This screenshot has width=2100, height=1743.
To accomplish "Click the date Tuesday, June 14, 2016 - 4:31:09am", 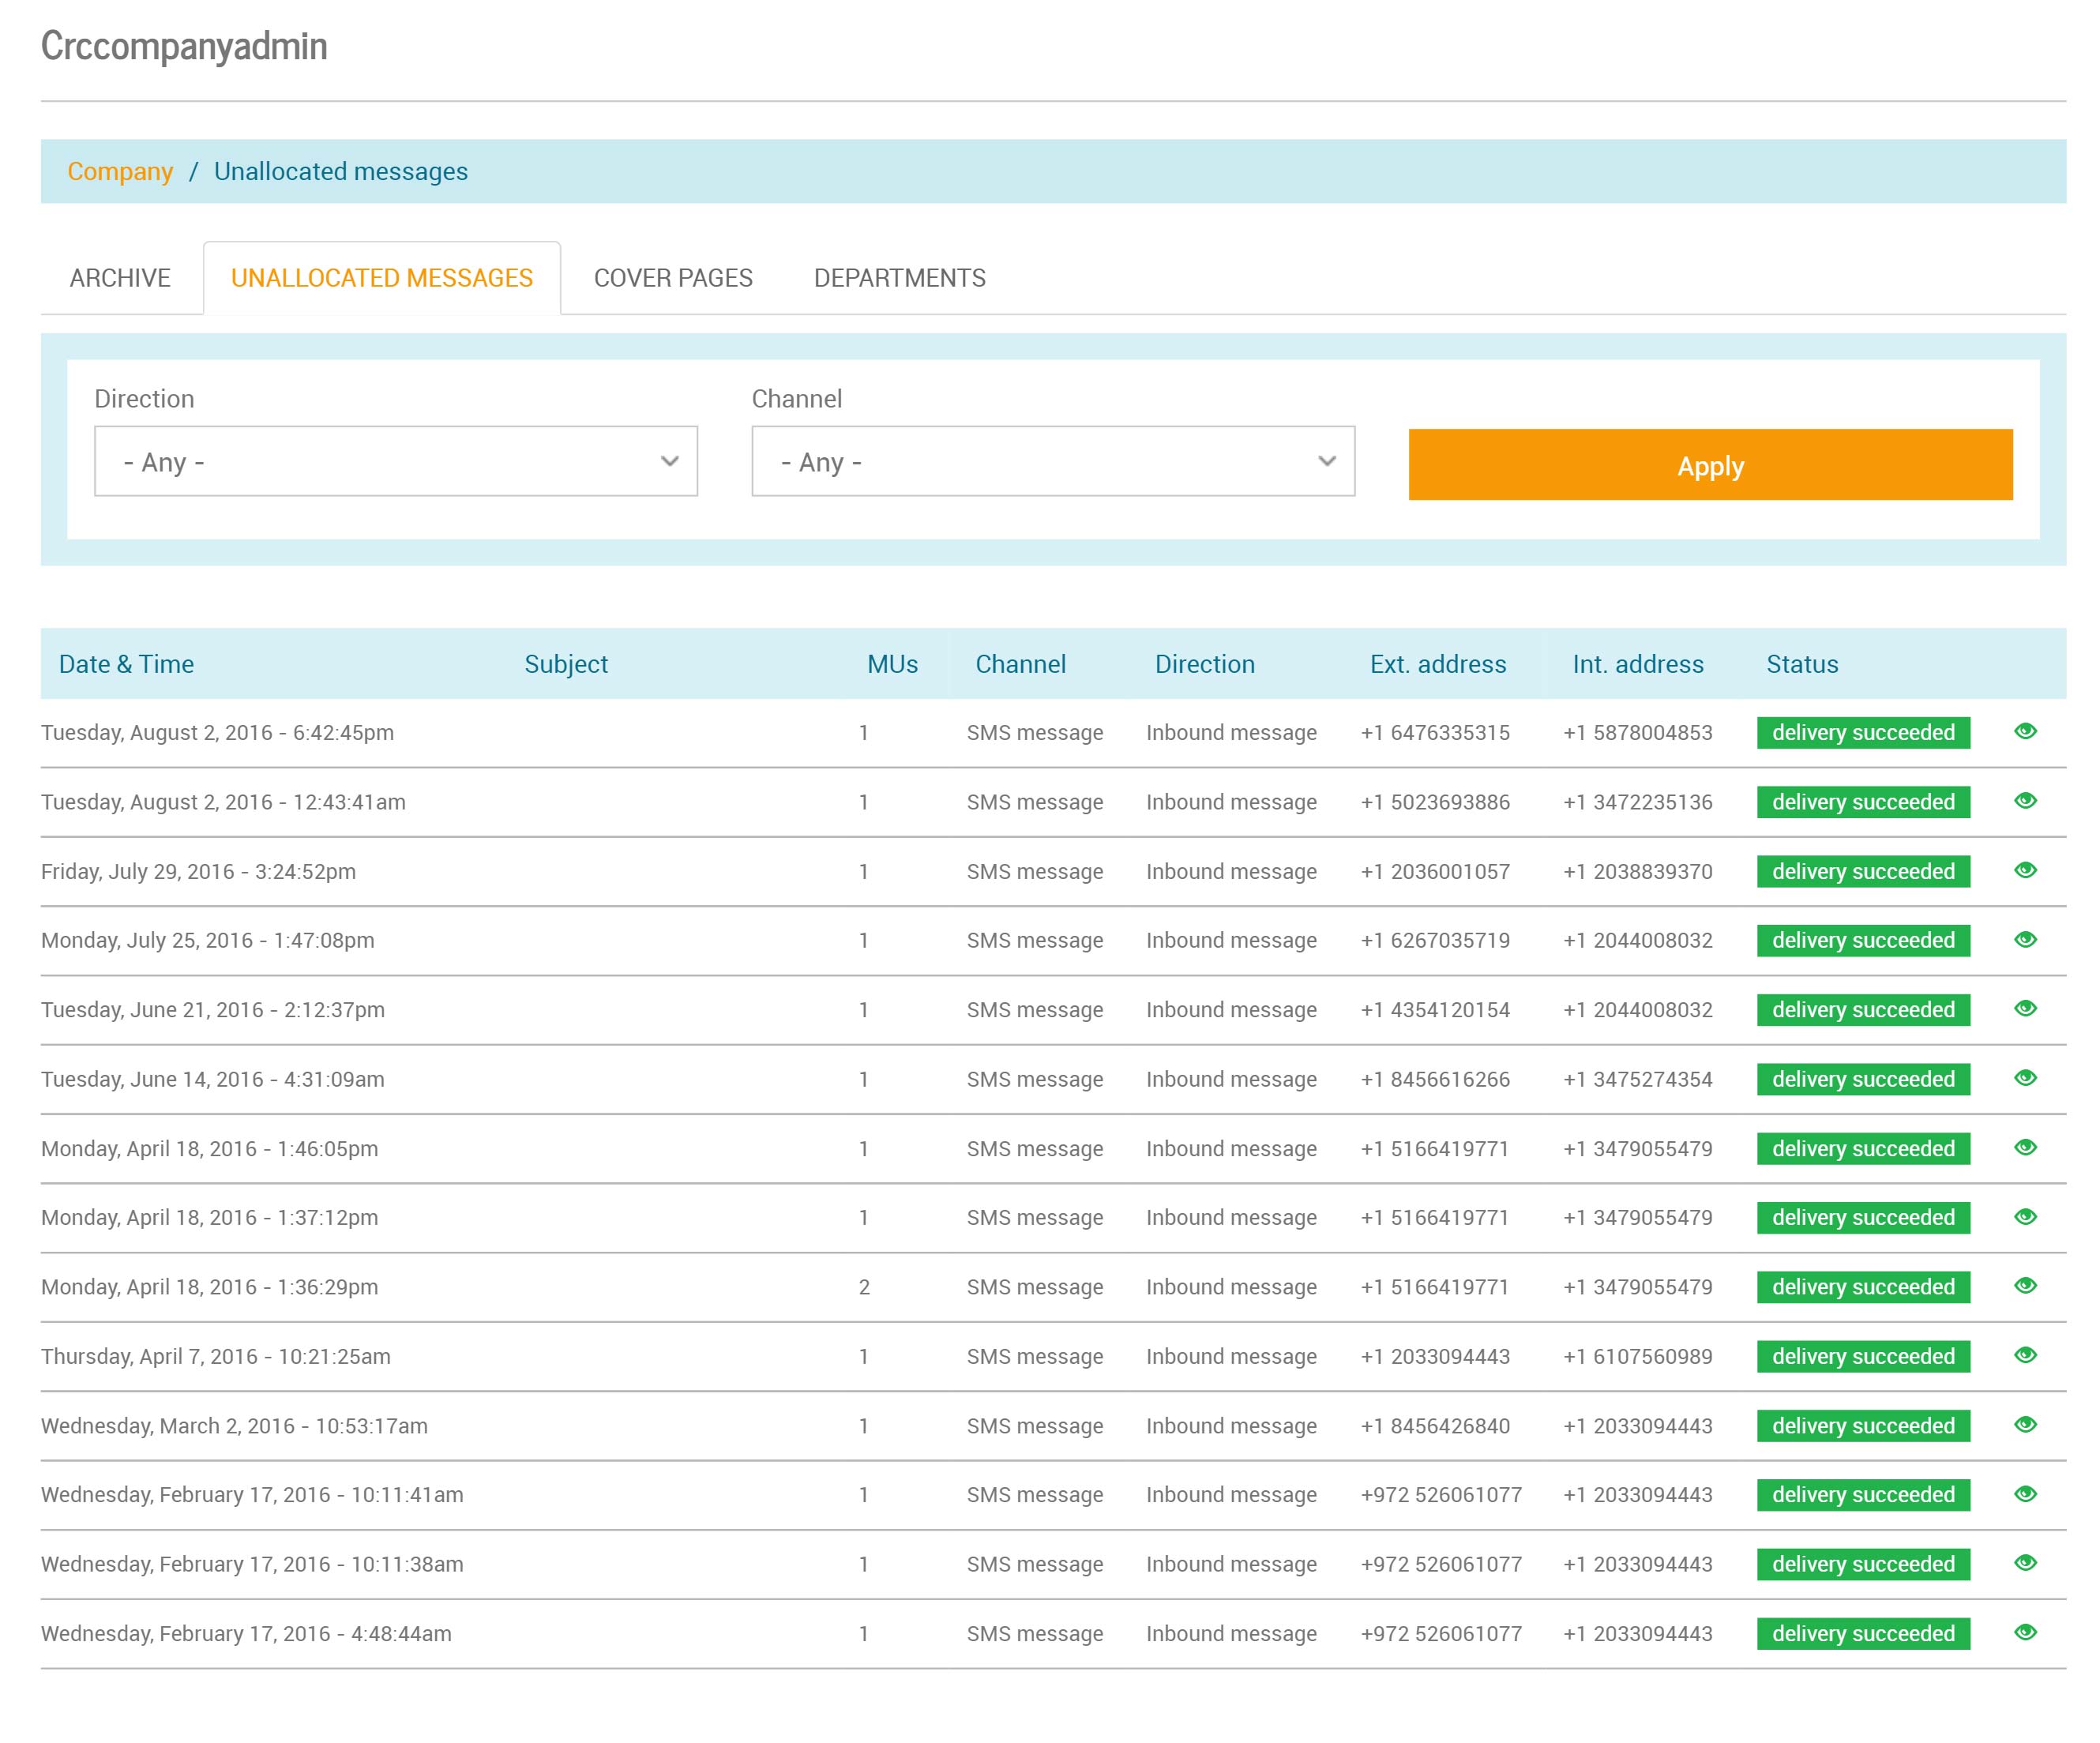I will tap(212, 1079).
